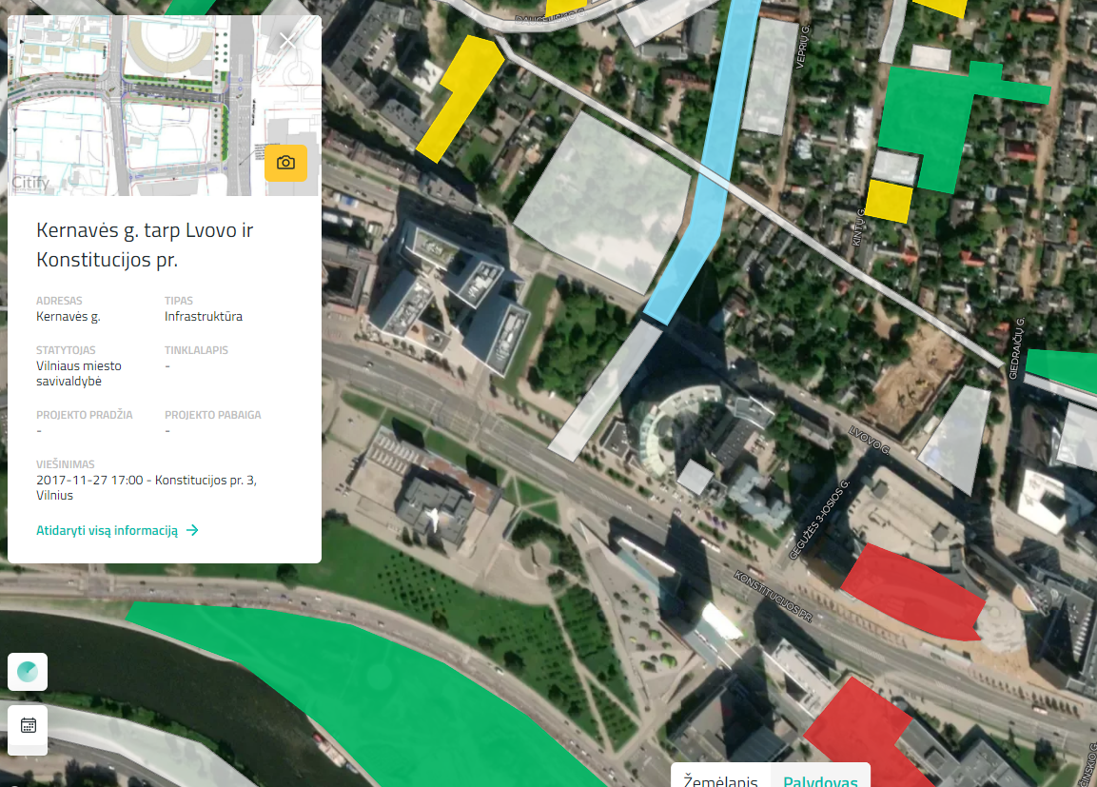Select the large green riverside polygon

coord(381,685)
